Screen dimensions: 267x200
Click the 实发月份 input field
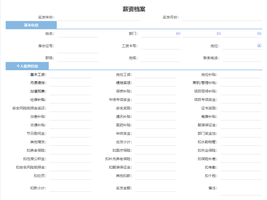[222, 17]
